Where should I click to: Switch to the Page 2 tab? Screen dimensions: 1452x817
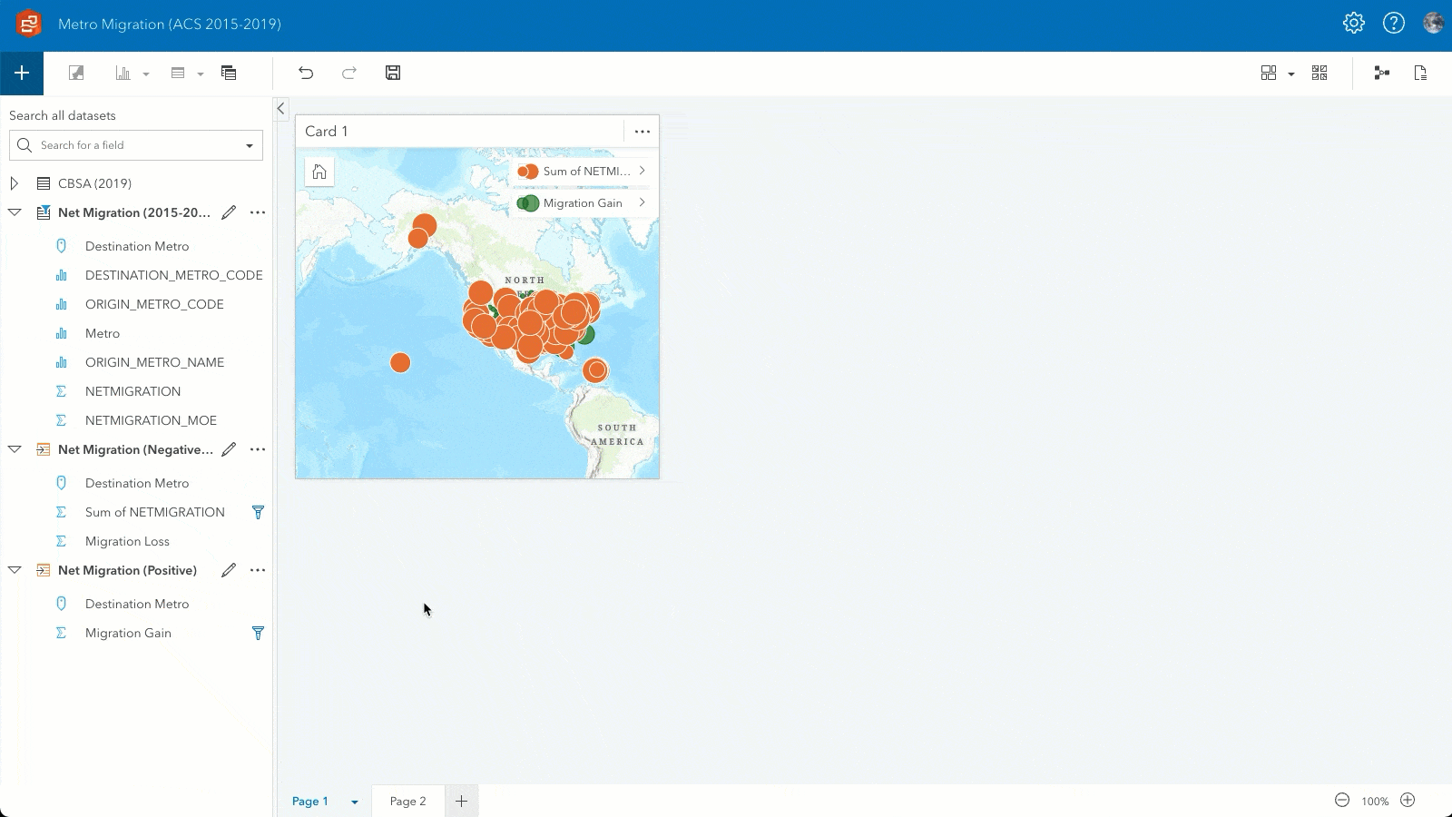pyautogui.click(x=408, y=802)
